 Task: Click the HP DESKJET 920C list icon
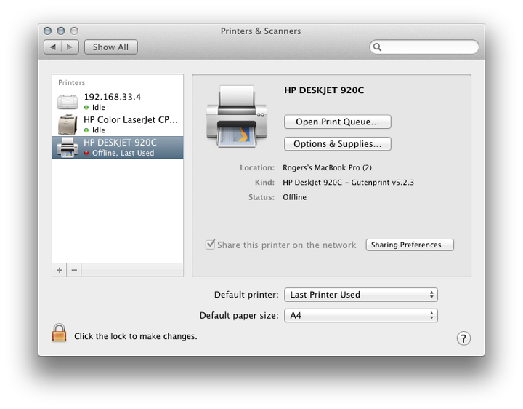click(x=68, y=147)
